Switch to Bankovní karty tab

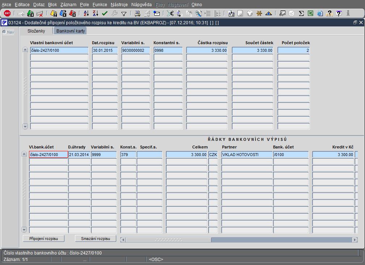point(71,31)
